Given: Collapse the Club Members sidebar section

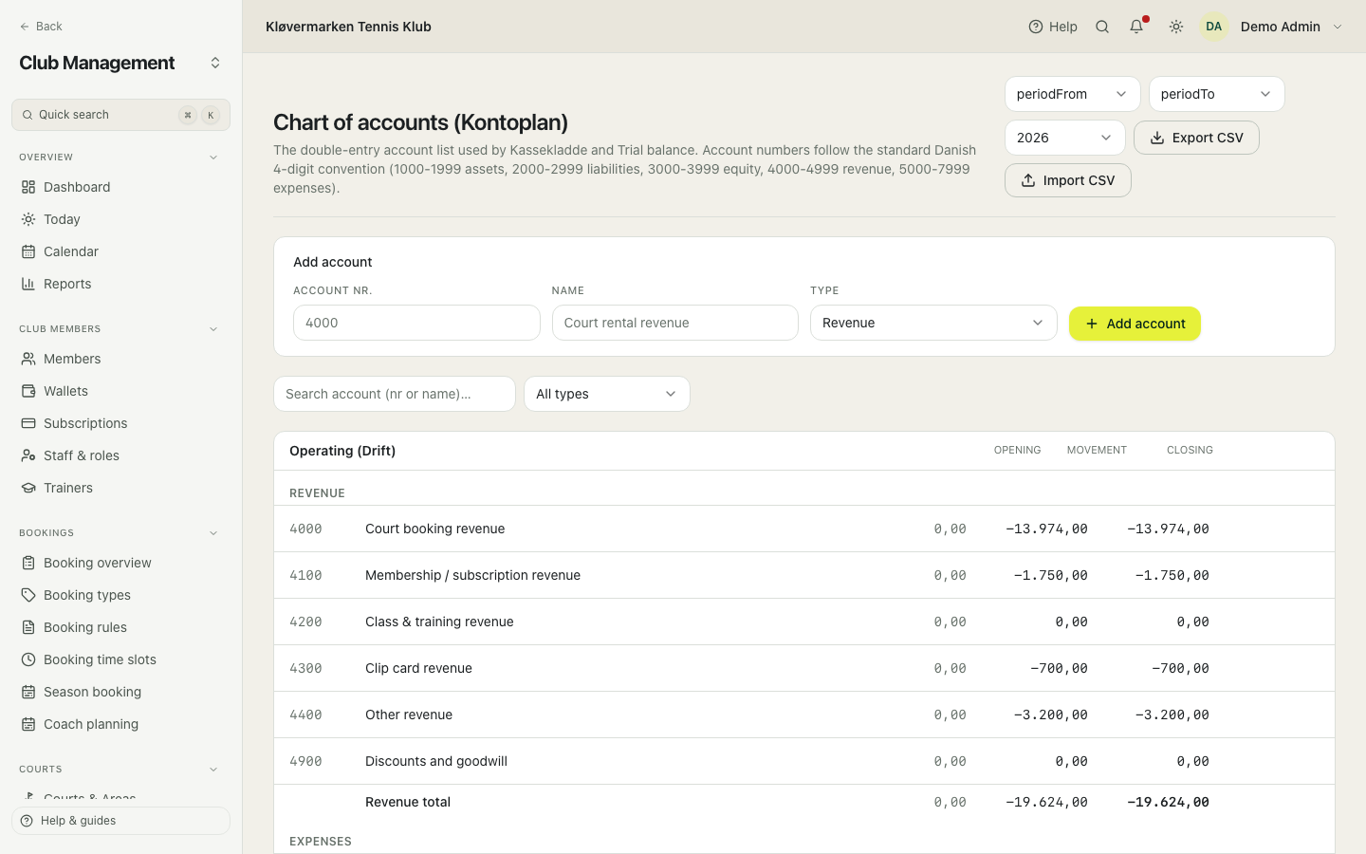Looking at the screenshot, I should point(213,329).
